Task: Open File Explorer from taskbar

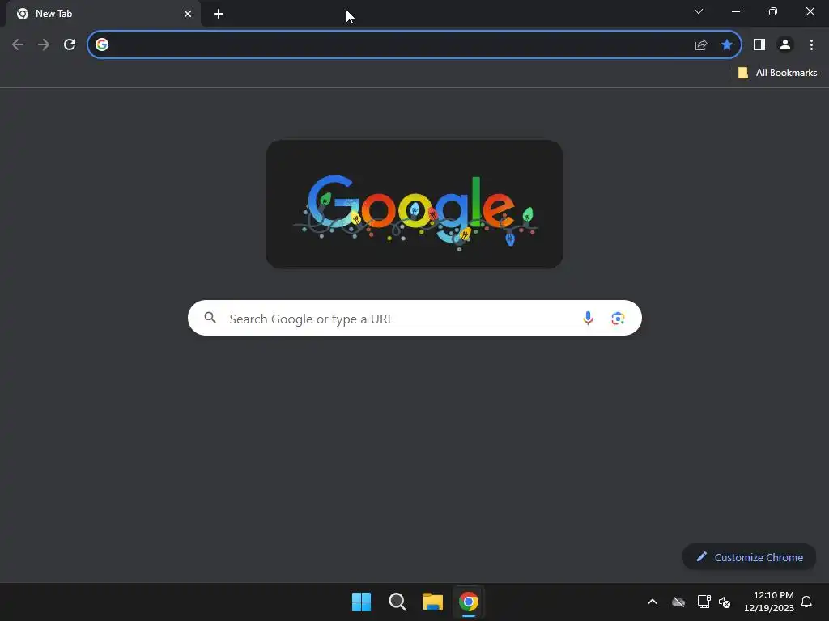Action: click(432, 602)
